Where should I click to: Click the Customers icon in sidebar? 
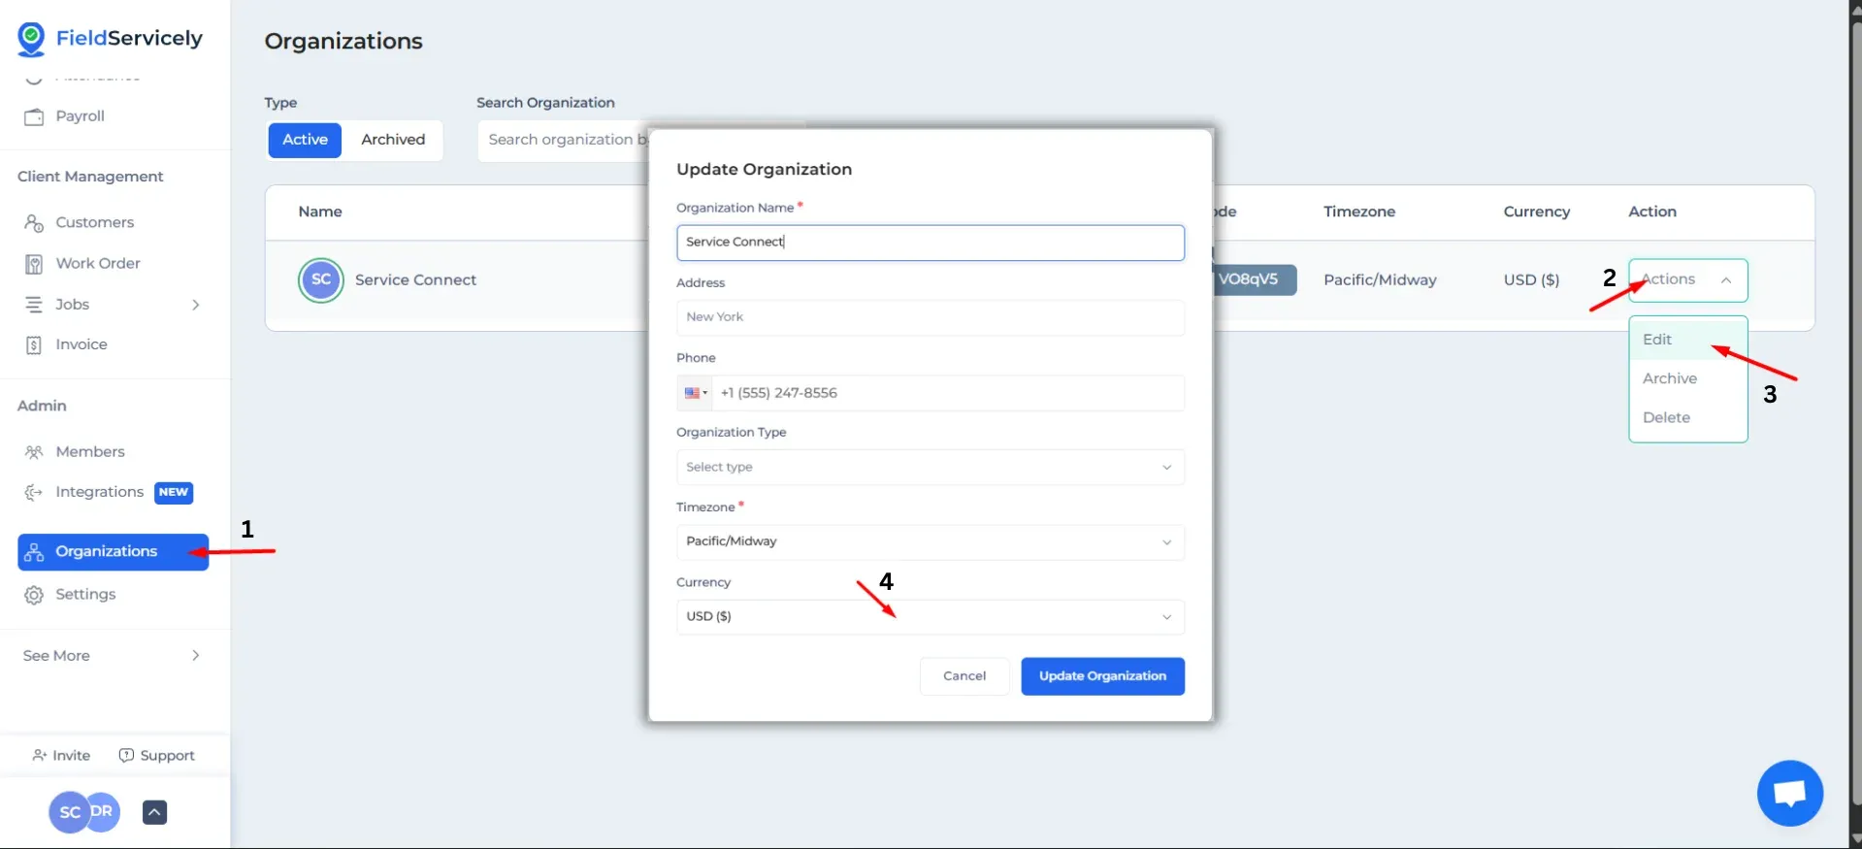coord(34,223)
